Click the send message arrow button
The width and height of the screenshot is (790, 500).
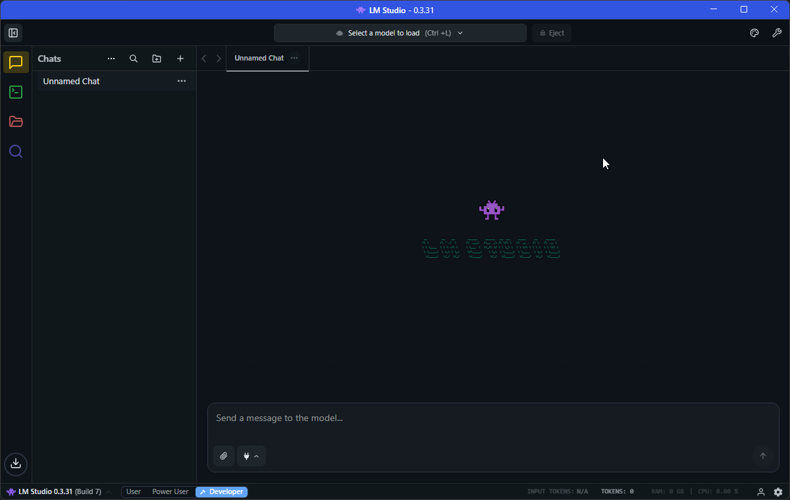[x=763, y=456]
